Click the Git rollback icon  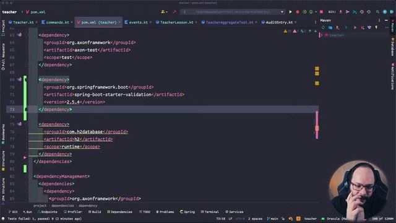369,12
